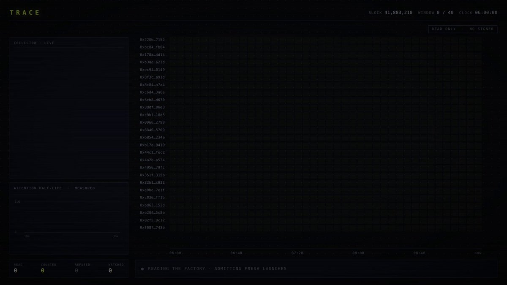Screen dimensions: 507x285
Task: Click the 06:40 tick on the time axis
Action: point(236,253)
